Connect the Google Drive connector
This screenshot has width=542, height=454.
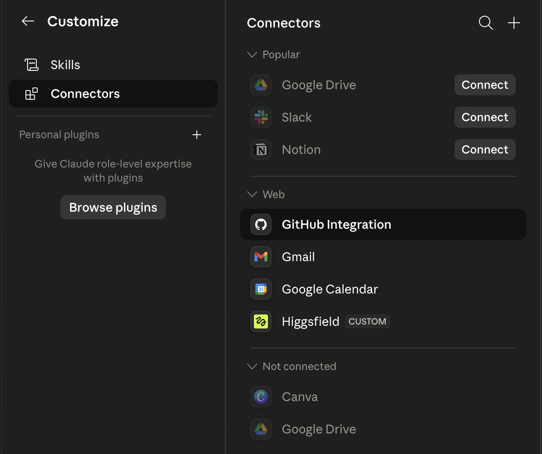coord(485,85)
